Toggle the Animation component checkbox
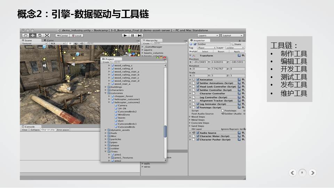334x188 pixels. pyautogui.click(x=198, y=79)
